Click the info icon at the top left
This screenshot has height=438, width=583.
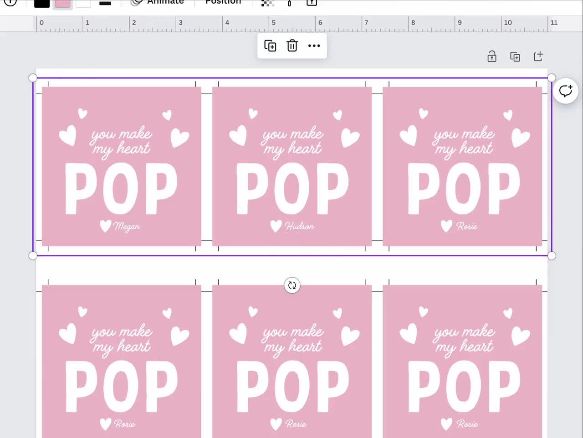(10, 3)
